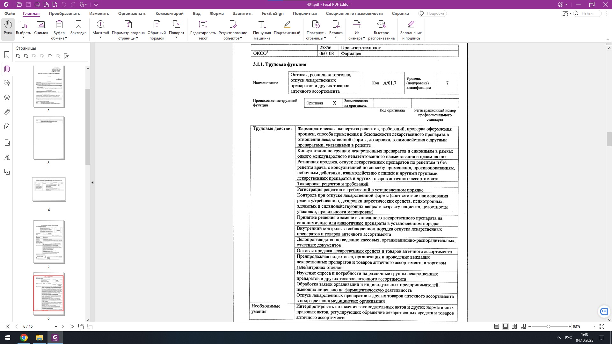The width and height of the screenshot is (612, 344).
Task: Zoom in with the plus button
Action: pos(570,327)
